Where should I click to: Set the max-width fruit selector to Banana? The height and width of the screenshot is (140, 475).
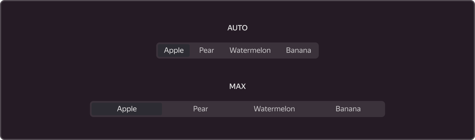coord(348,109)
